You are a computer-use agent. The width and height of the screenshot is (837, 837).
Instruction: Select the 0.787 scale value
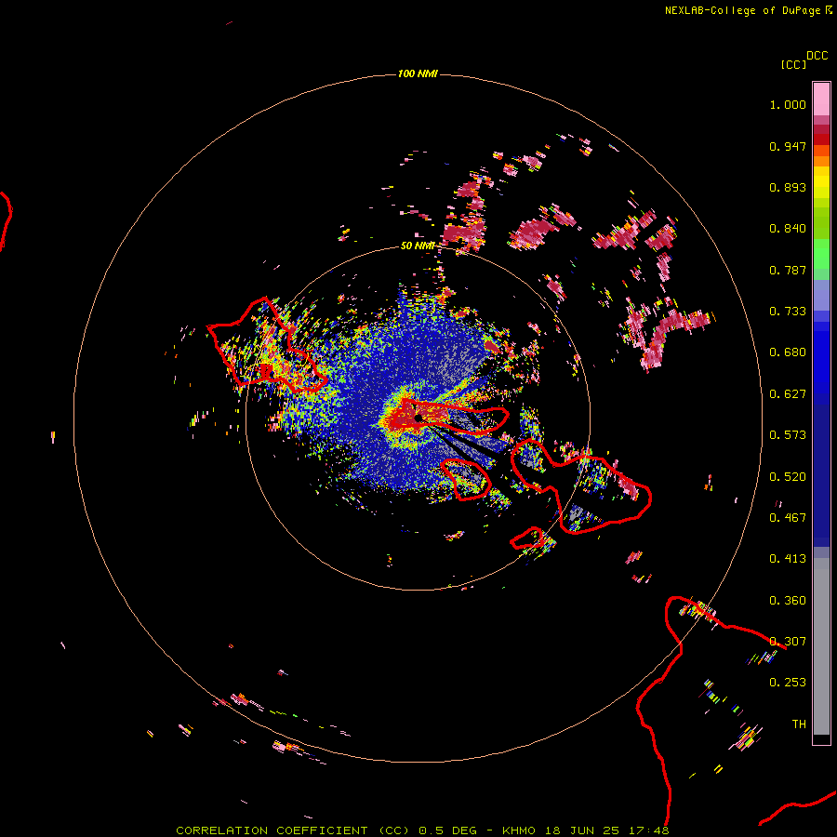(x=788, y=270)
